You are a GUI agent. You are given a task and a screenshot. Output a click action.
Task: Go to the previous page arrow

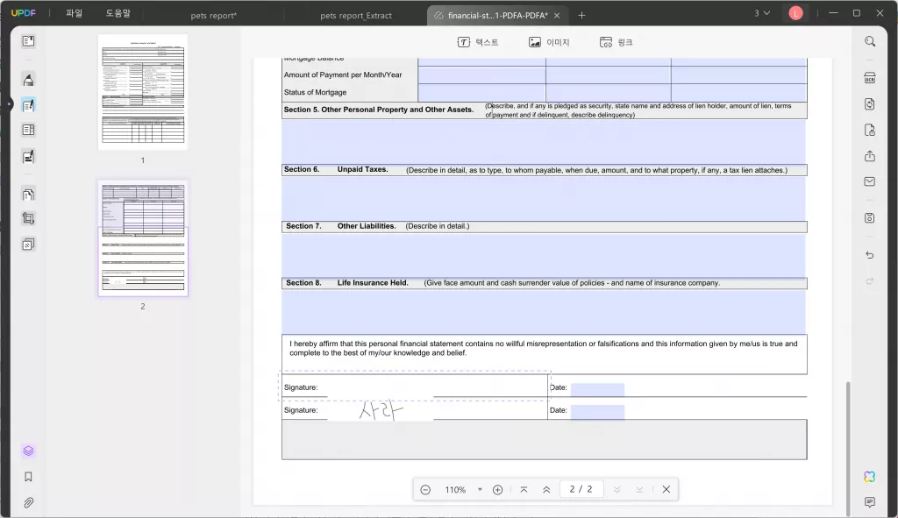(546, 490)
